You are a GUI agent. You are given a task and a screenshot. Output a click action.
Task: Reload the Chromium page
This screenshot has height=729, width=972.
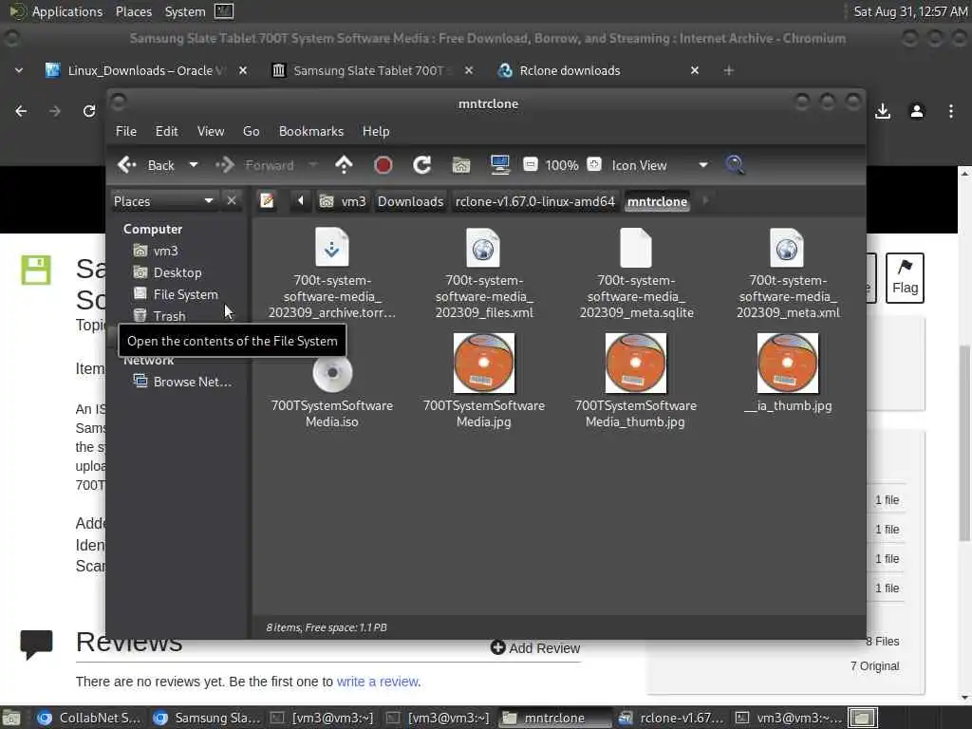coord(89,111)
